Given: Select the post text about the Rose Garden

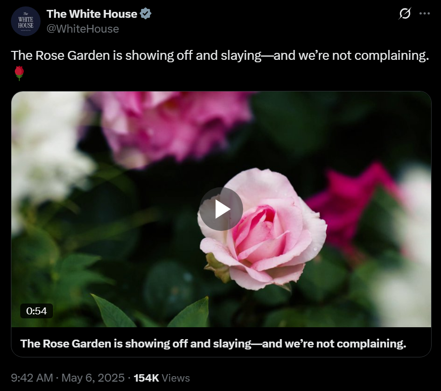Looking at the screenshot, I should (220, 56).
